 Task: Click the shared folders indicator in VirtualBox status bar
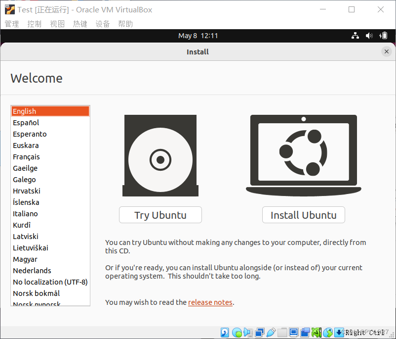[282, 333]
